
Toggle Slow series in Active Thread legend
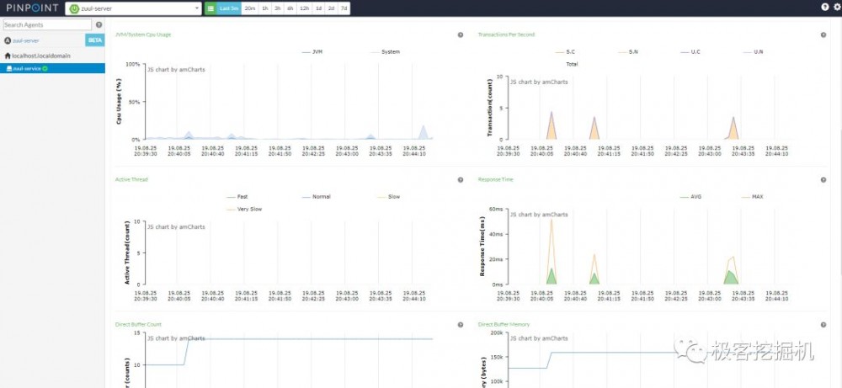pyautogui.click(x=389, y=197)
